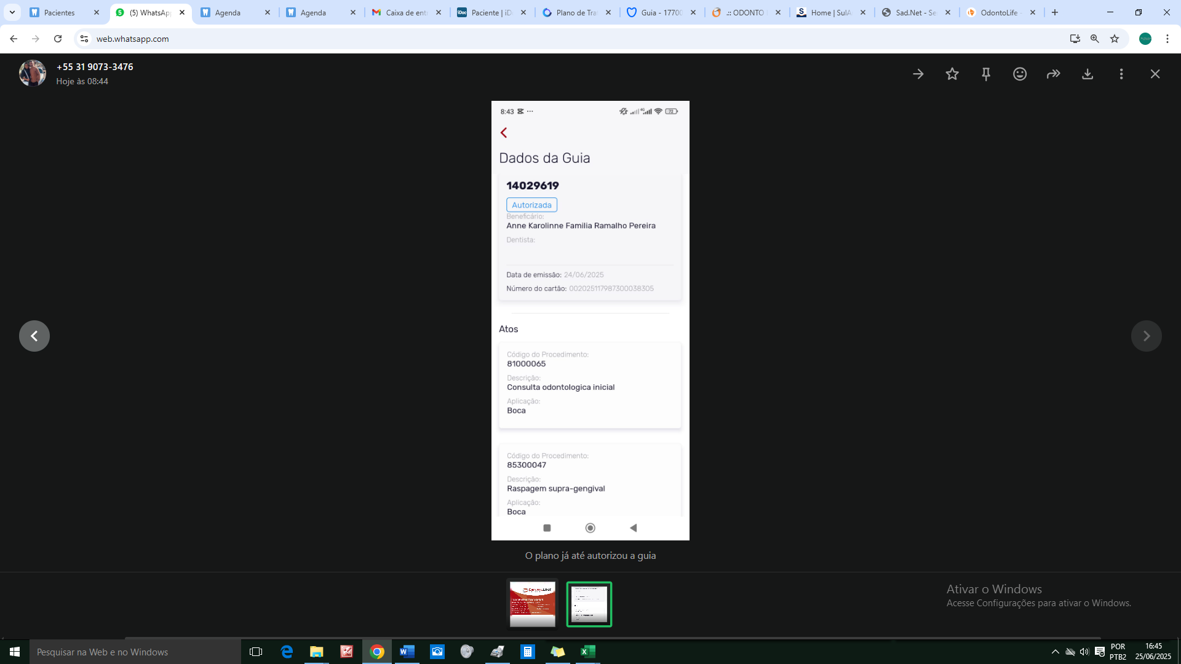The width and height of the screenshot is (1181, 664).
Task: Go to message in chat arrow
Action: click(x=918, y=74)
